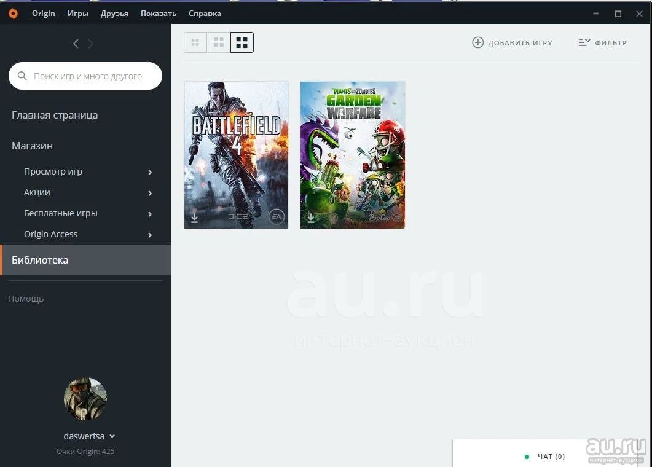Select the Battlefield 4 game cover
Image resolution: width=652 pixels, height=467 pixels.
[x=236, y=155]
